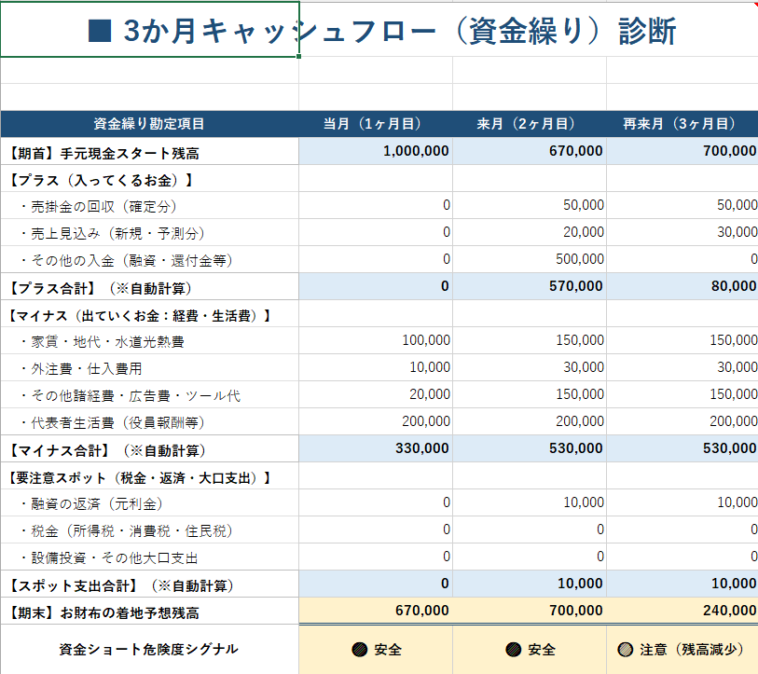Select the 500,000 その他の入金 cell

[x=530, y=259]
